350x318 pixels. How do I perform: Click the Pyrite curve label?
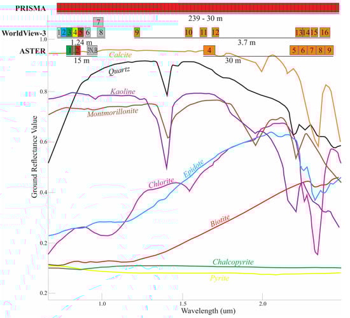point(220,278)
